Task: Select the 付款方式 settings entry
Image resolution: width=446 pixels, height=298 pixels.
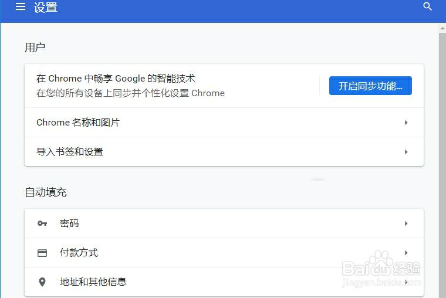Action: pos(79,253)
